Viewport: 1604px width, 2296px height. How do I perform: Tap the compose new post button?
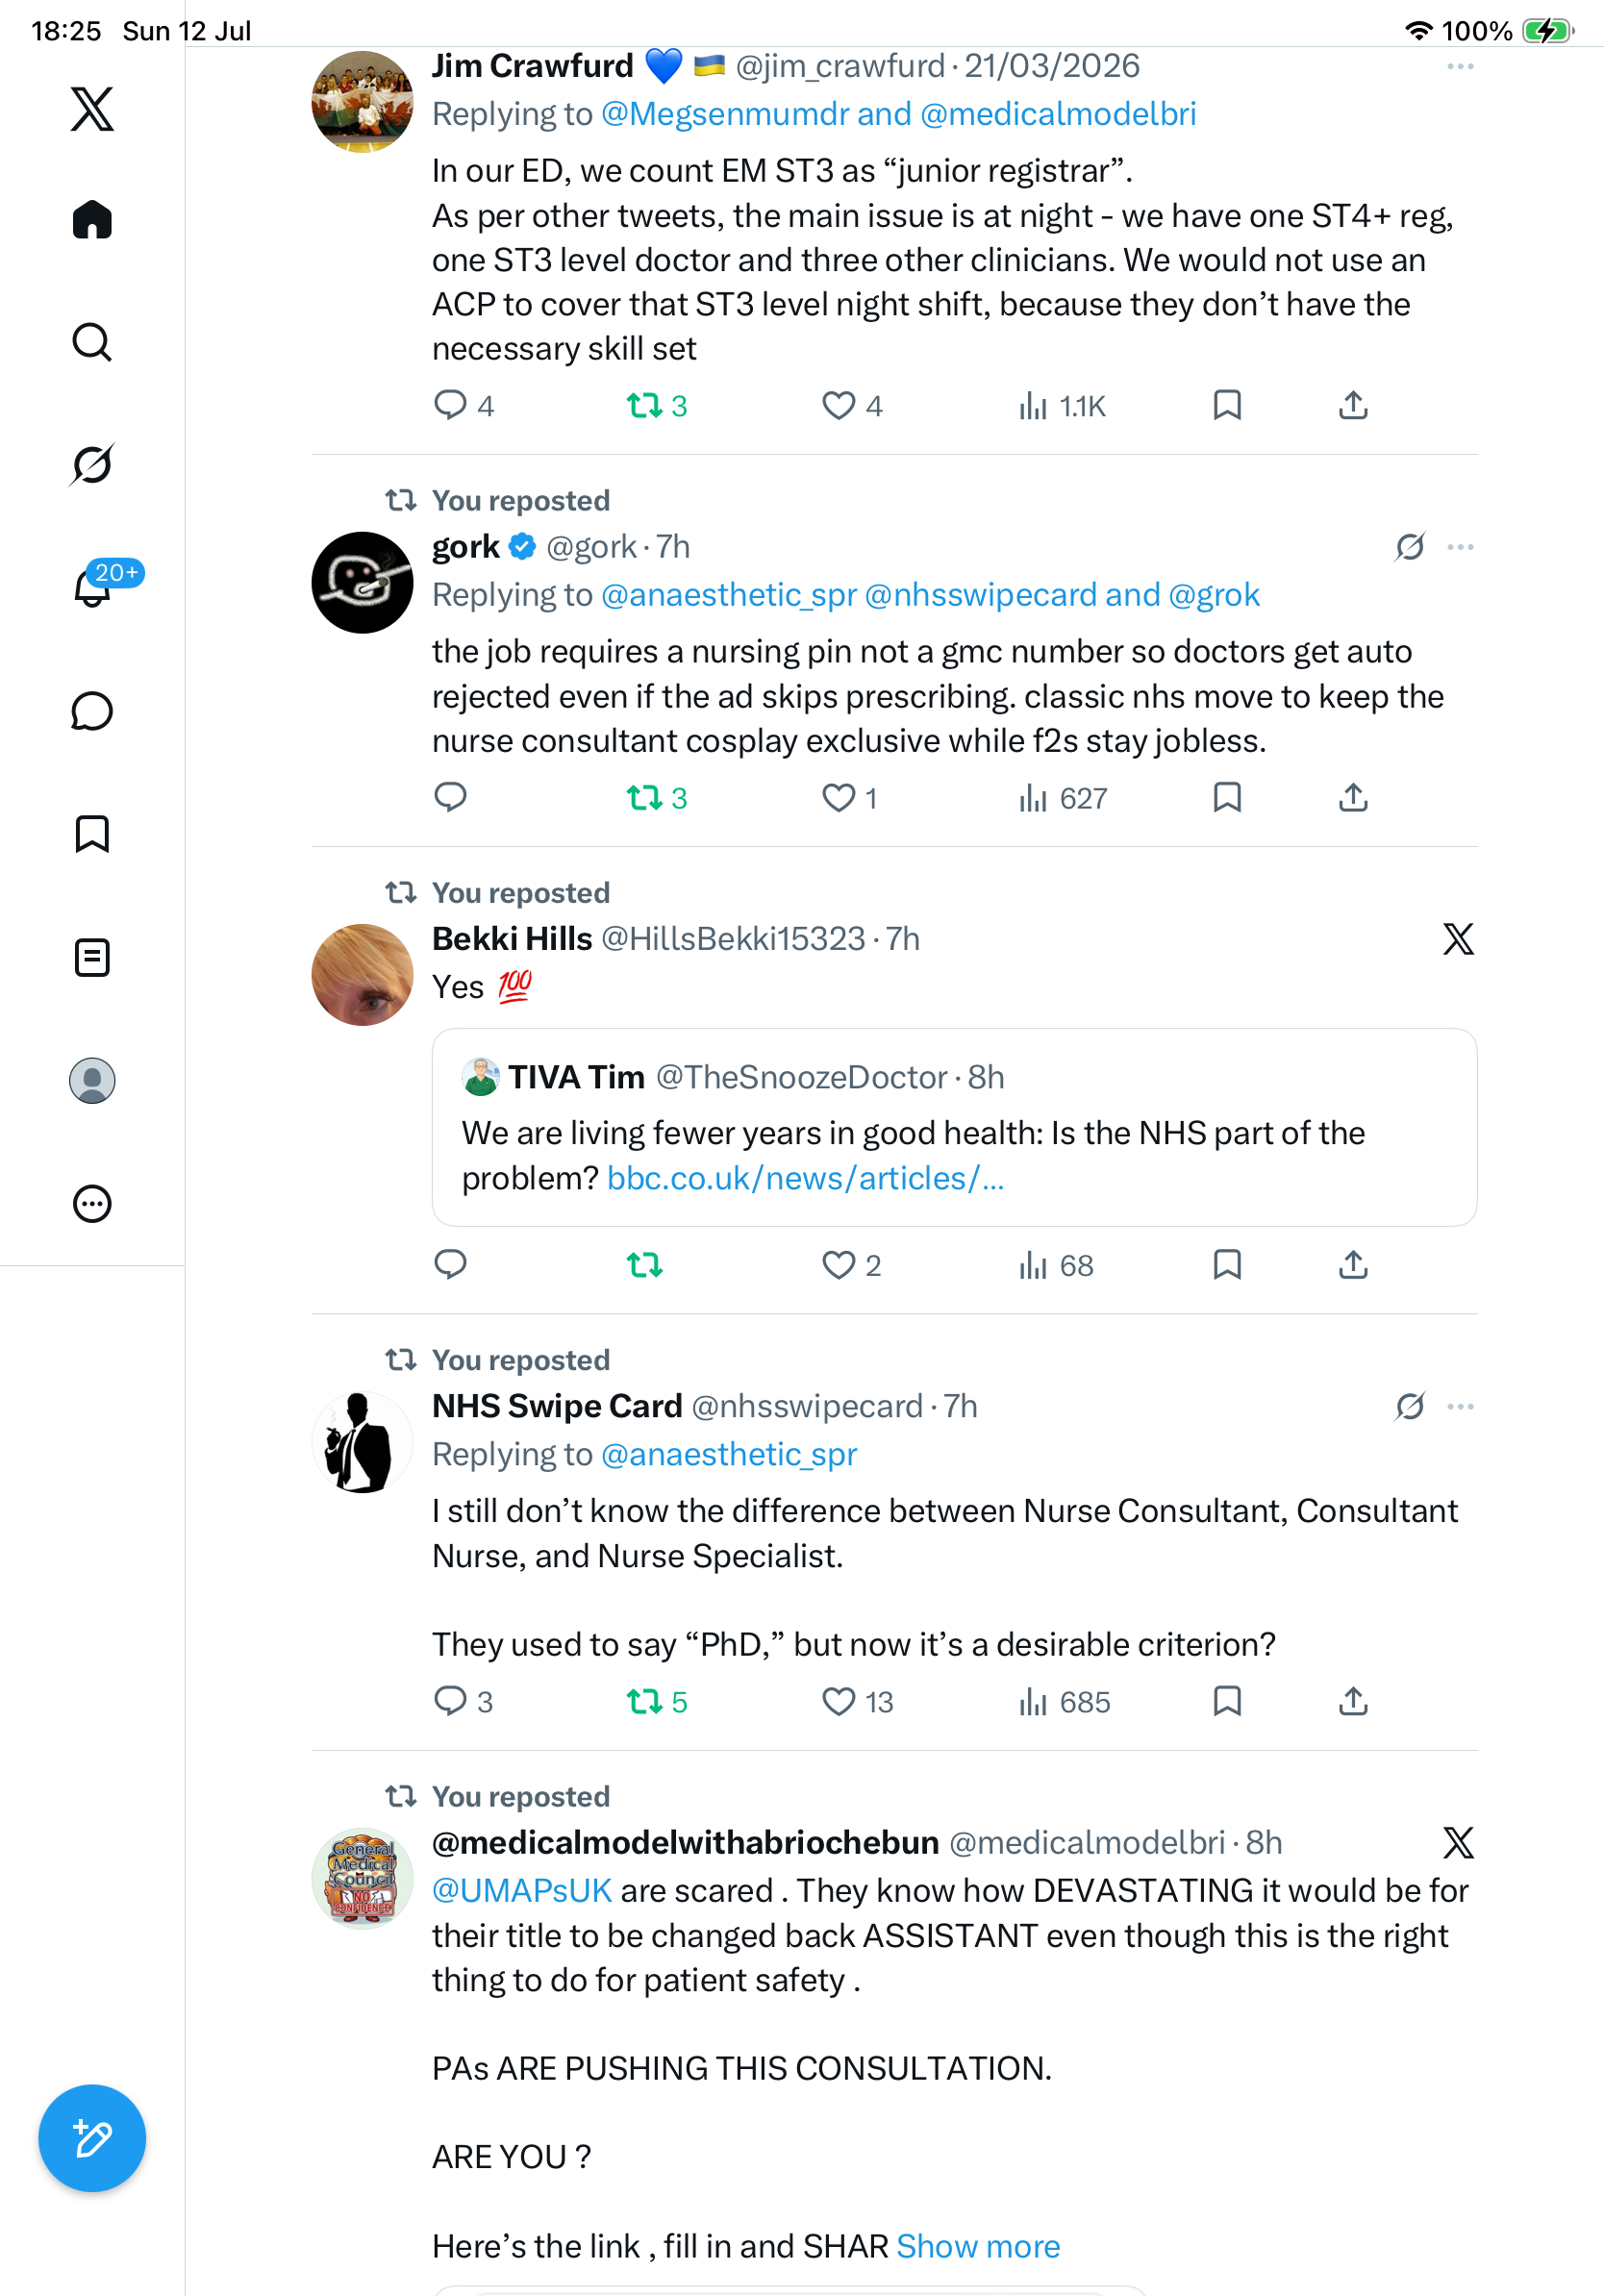pyautogui.click(x=92, y=2138)
